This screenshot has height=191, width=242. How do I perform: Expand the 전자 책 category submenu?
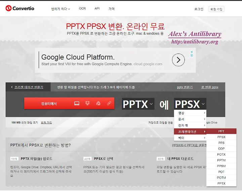point(190,125)
